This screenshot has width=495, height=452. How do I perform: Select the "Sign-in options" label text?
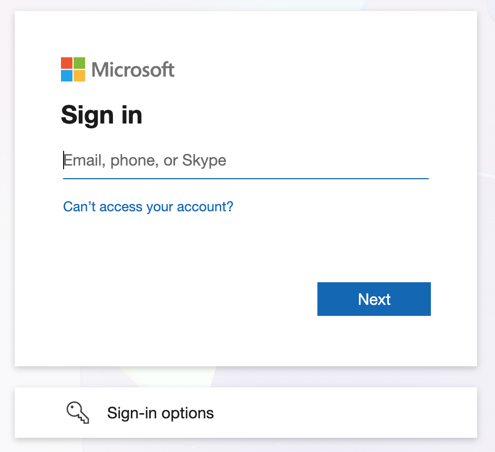click(160, 413)
